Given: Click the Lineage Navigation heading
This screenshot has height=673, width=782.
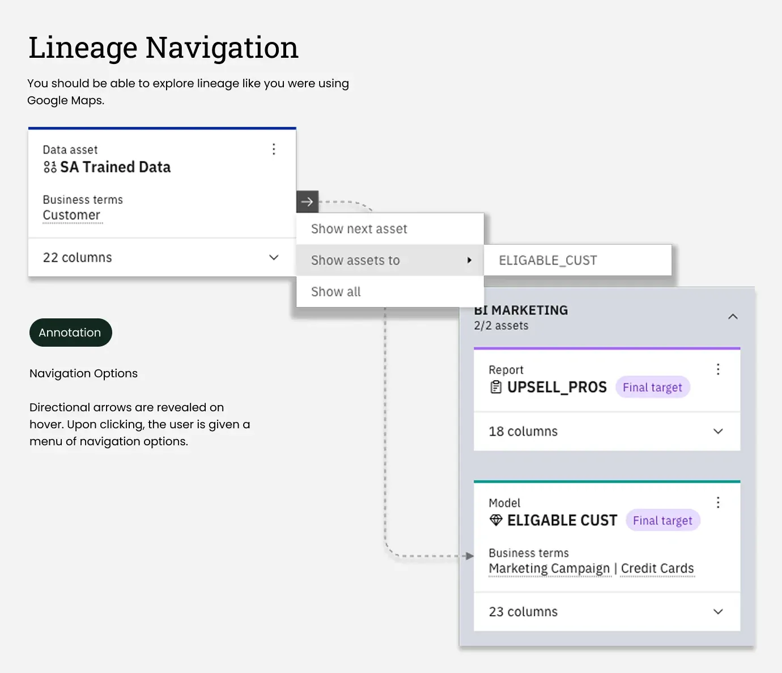Looking at the screenshot, I should (x=163, y=48).
